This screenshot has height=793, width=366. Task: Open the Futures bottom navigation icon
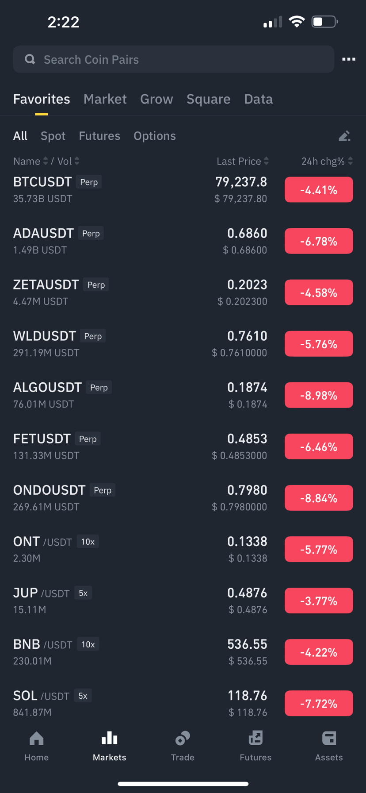[x=255, y=738]
